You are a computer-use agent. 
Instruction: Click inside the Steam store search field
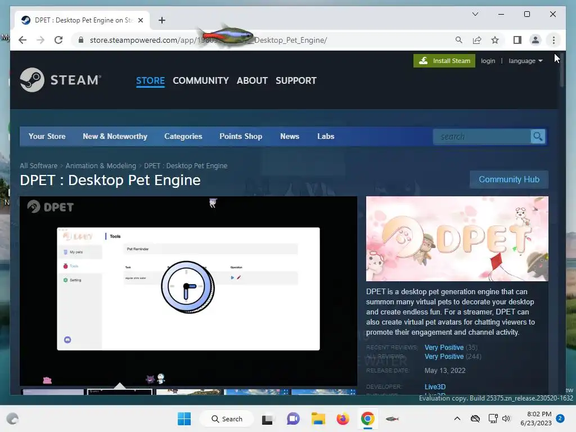point(482,137)
